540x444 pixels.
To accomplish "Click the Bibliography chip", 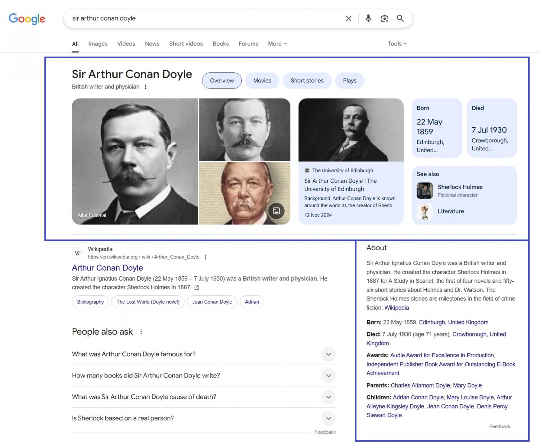I will tap(90, 302).
